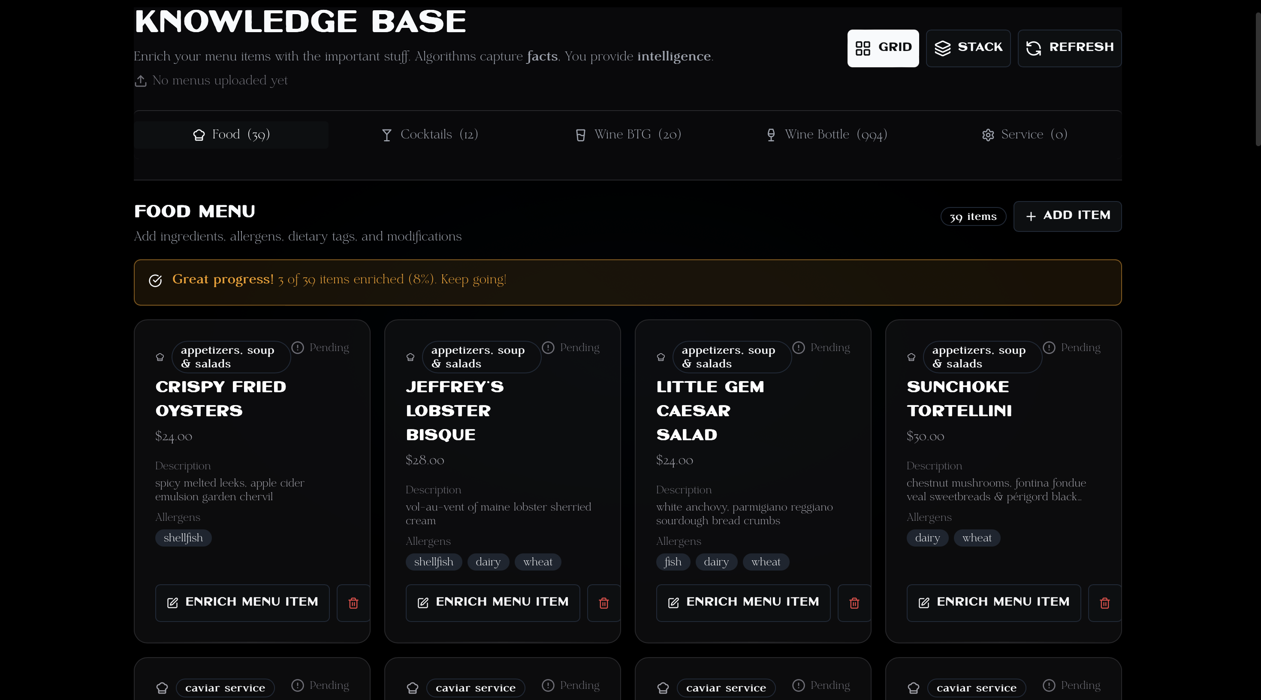Select the shellfish allergen tag on Crispy Fried Oysters
Screen dimensions: 1261x700
point(183,538)
